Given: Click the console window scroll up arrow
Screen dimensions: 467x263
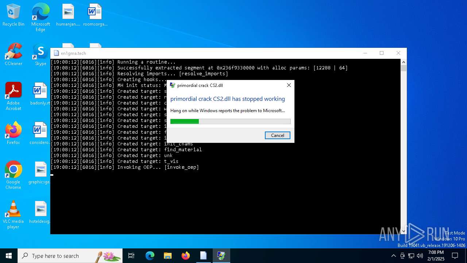Looking at the screenshot, I should point(404,62).
